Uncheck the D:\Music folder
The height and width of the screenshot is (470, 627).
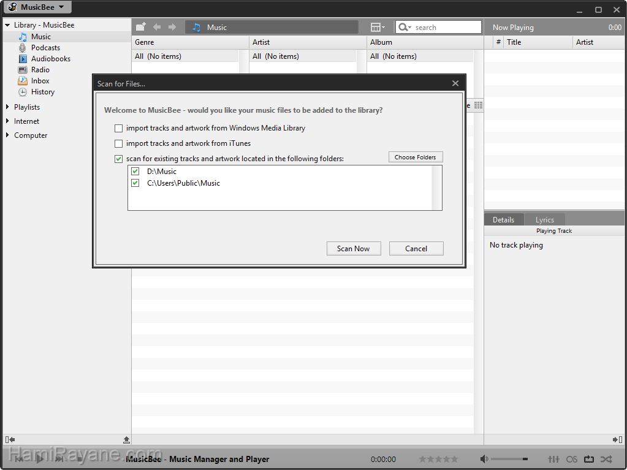135,172
